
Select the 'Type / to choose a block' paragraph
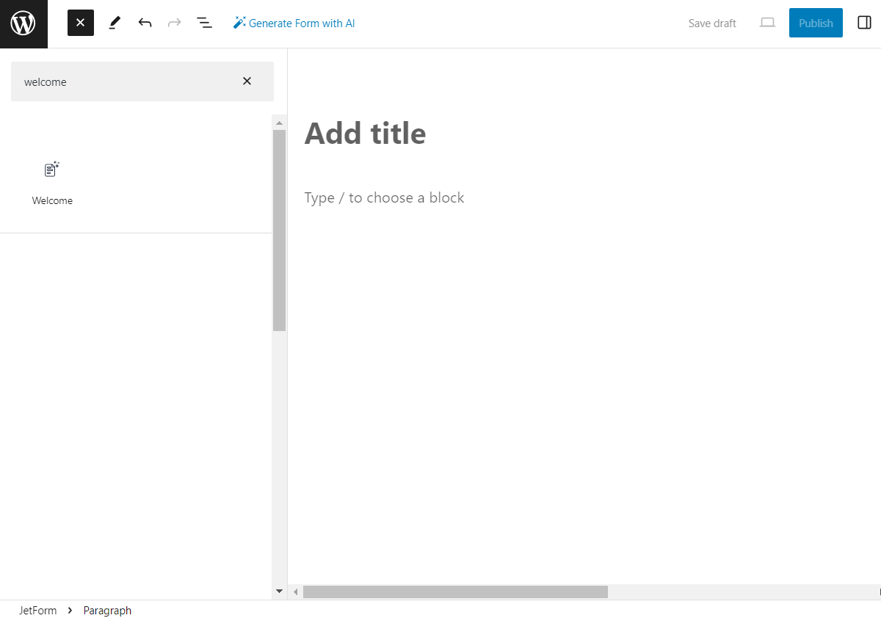pos(384,197)
